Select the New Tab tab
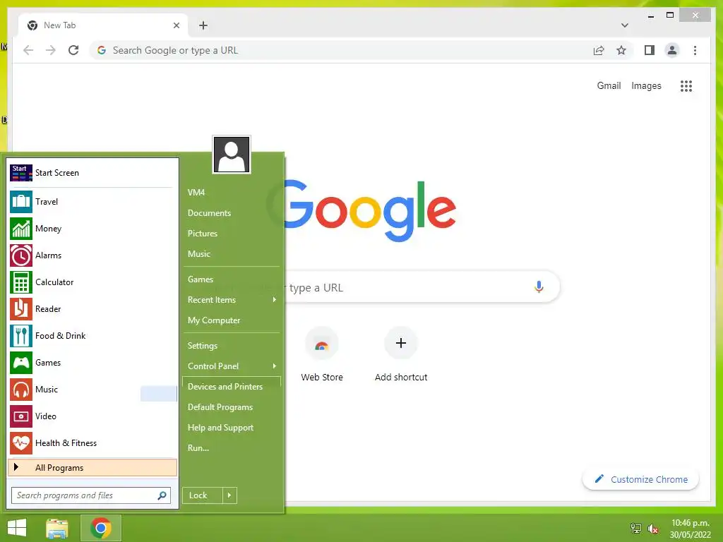 [x=103, y=25]
